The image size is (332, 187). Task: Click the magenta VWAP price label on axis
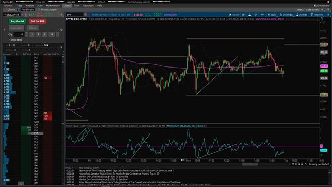(x=324, y=66)
